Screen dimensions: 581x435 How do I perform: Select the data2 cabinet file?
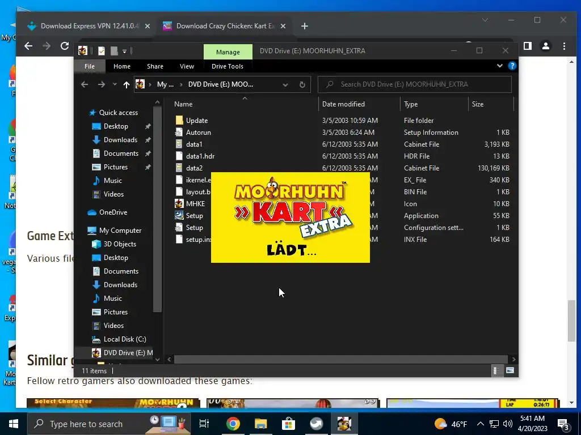click(194, 168)
